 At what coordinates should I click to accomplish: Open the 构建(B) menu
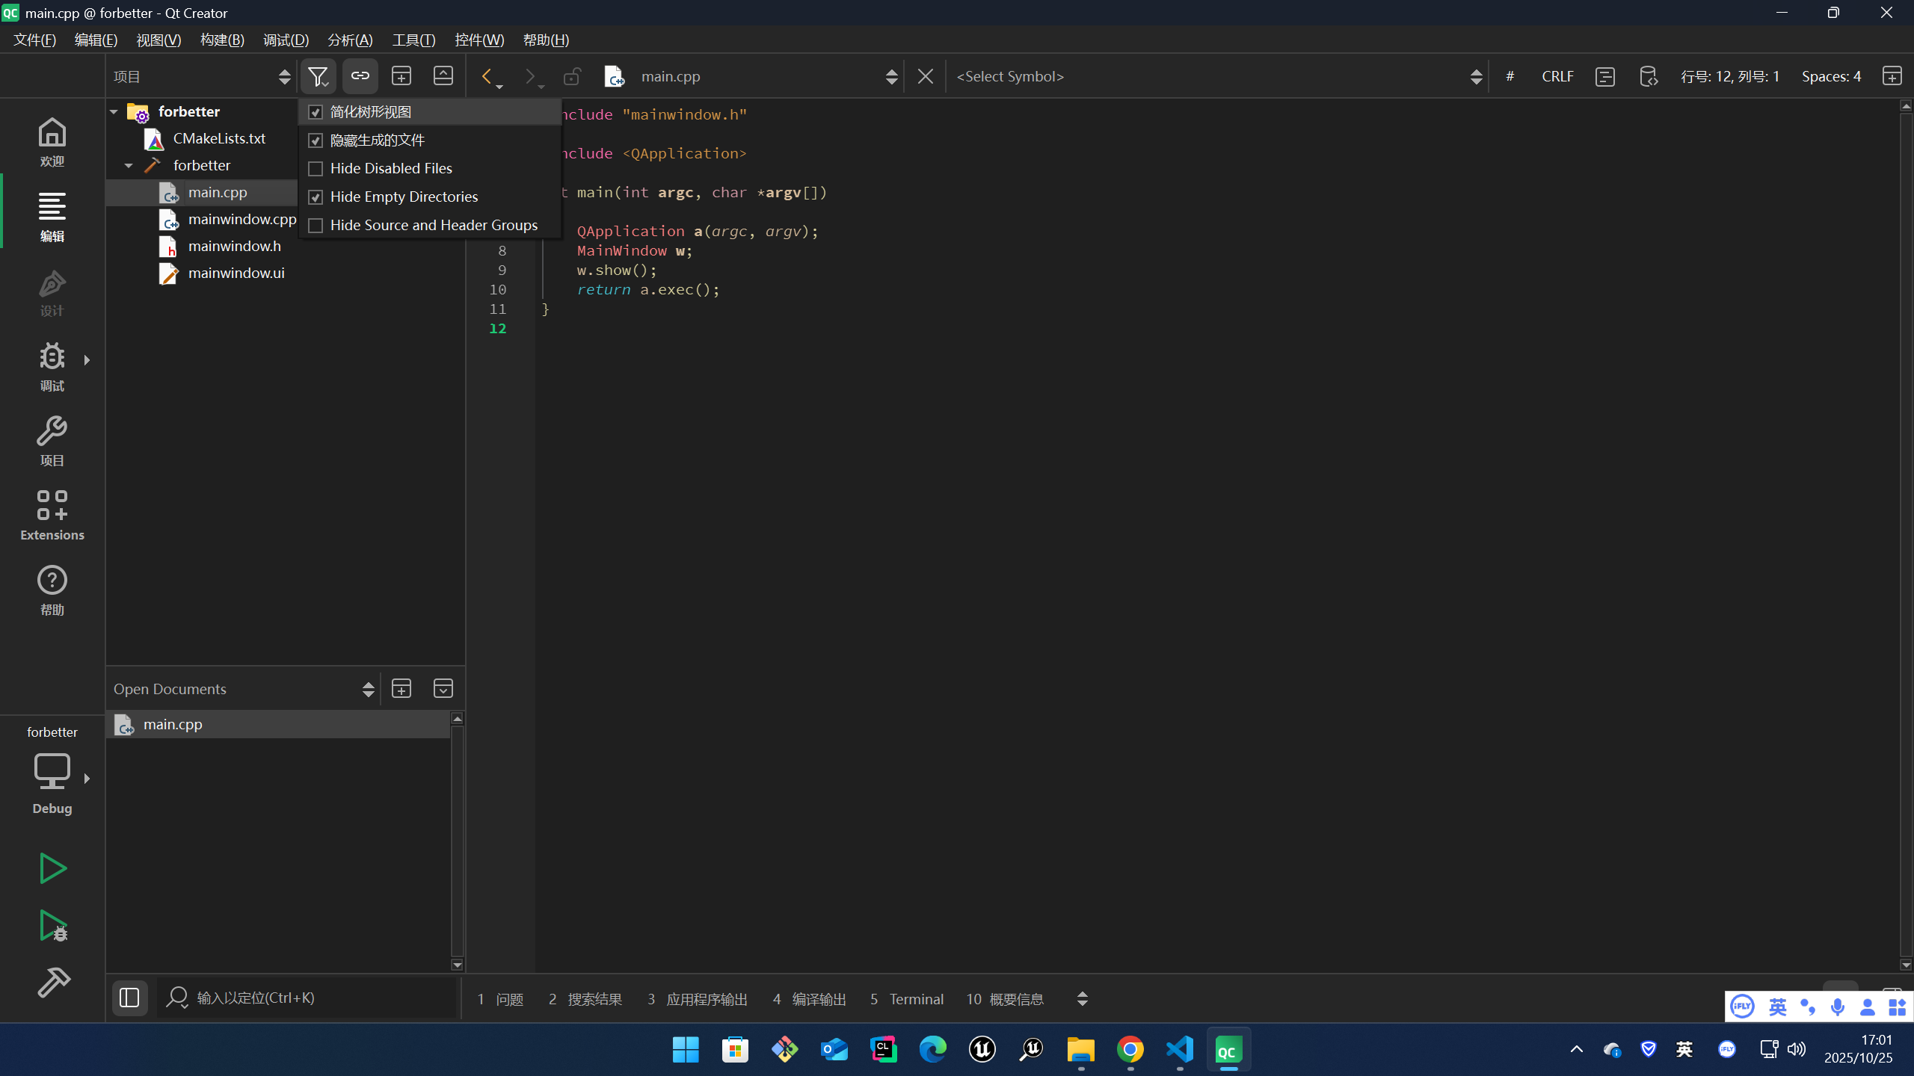click(x=222, y=40)
